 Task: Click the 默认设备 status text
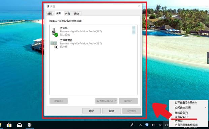tap(65, 35)
